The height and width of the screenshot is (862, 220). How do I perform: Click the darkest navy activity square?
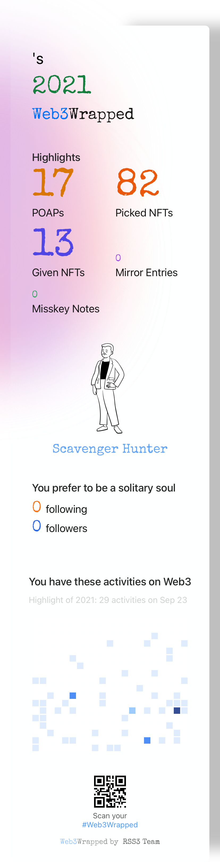tap(177, 710)
